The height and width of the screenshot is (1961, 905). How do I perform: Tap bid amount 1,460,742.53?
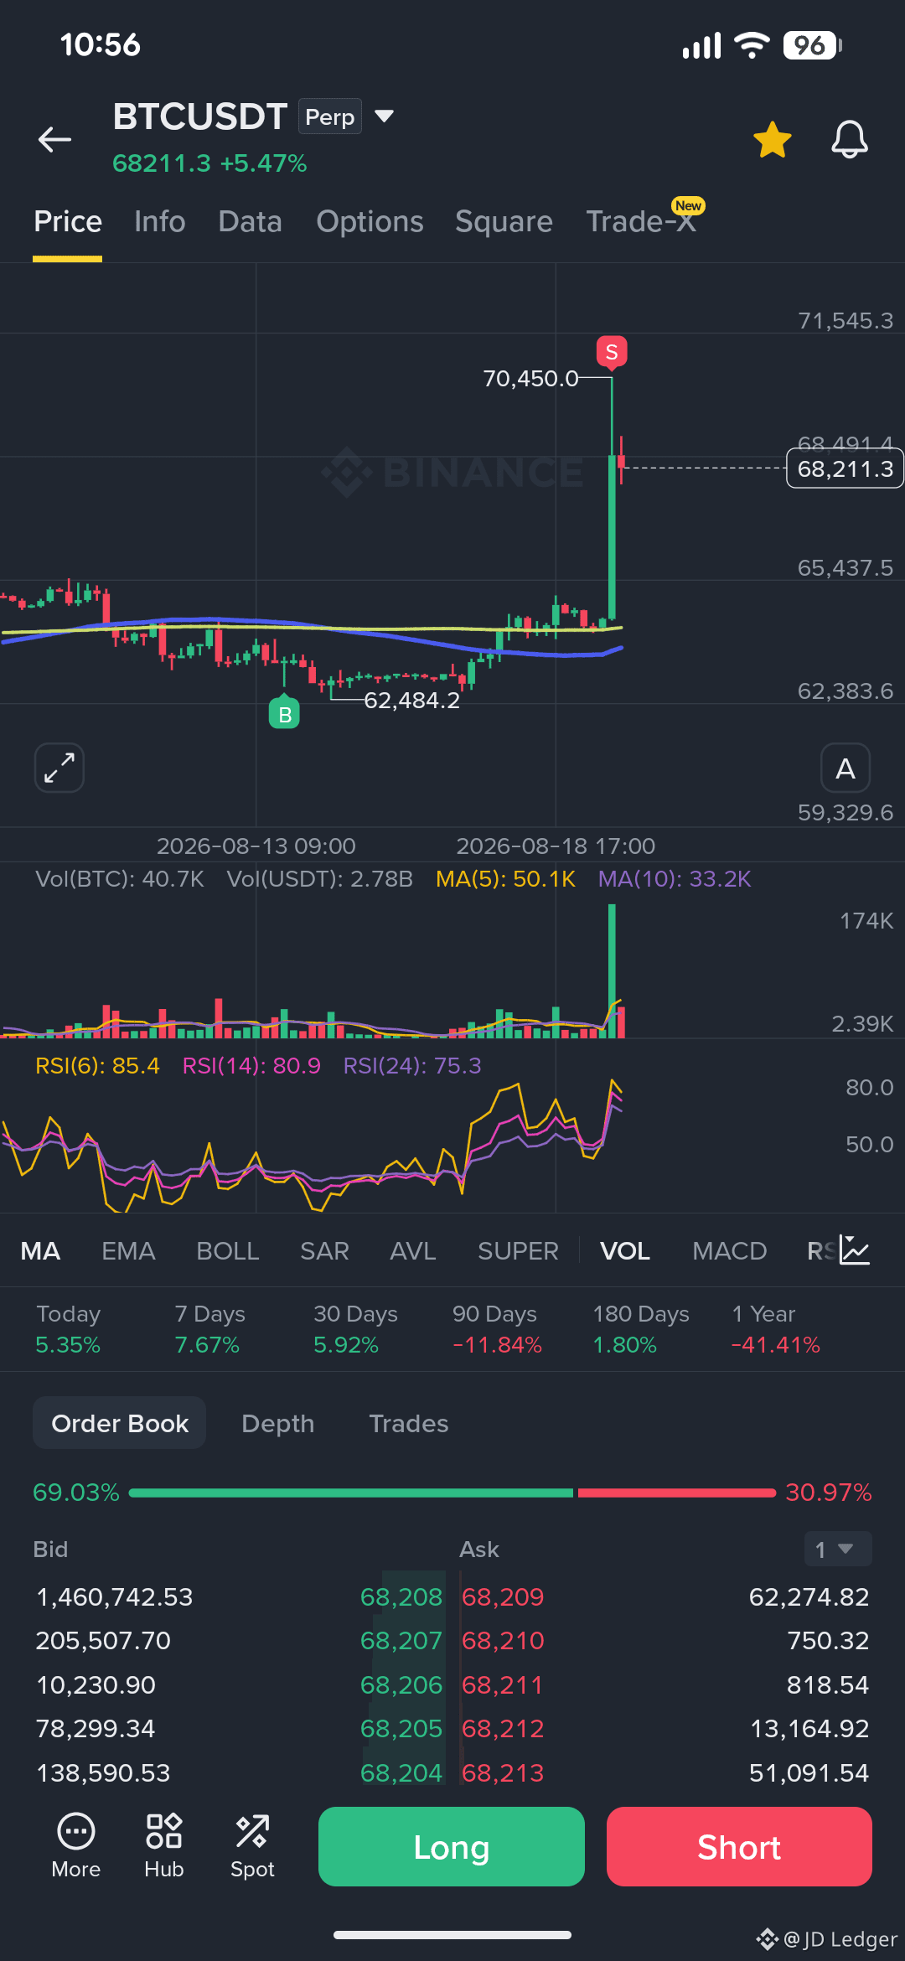click(x=115, y=1597)
